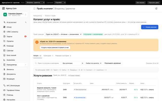Open the Agency Core apps grid icon

3,8
